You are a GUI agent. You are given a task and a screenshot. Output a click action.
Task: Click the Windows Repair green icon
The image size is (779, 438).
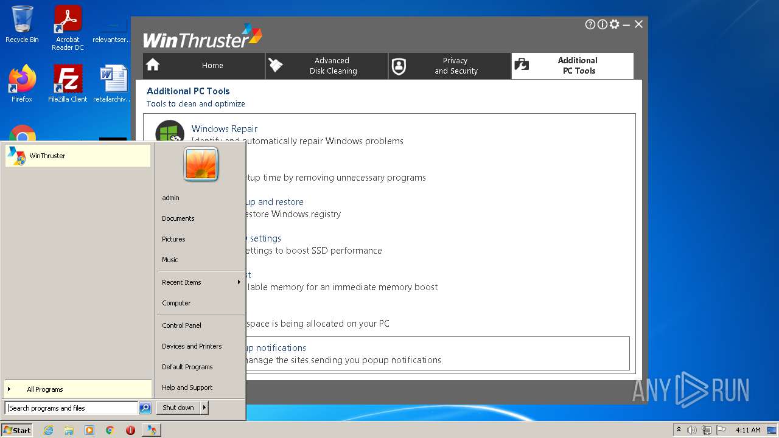click(x=170, y=131)
